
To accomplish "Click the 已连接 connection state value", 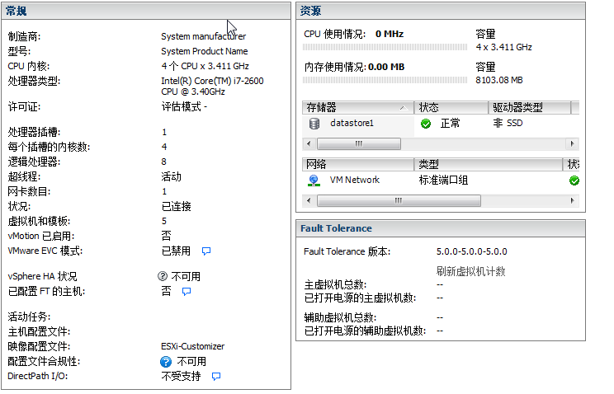I will [x=177, y=206].
